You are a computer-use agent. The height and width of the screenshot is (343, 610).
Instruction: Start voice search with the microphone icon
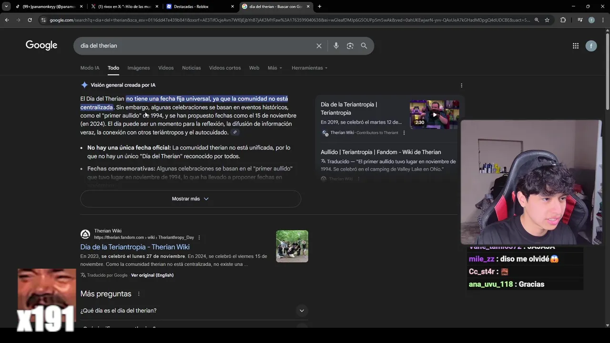[336, 46]
